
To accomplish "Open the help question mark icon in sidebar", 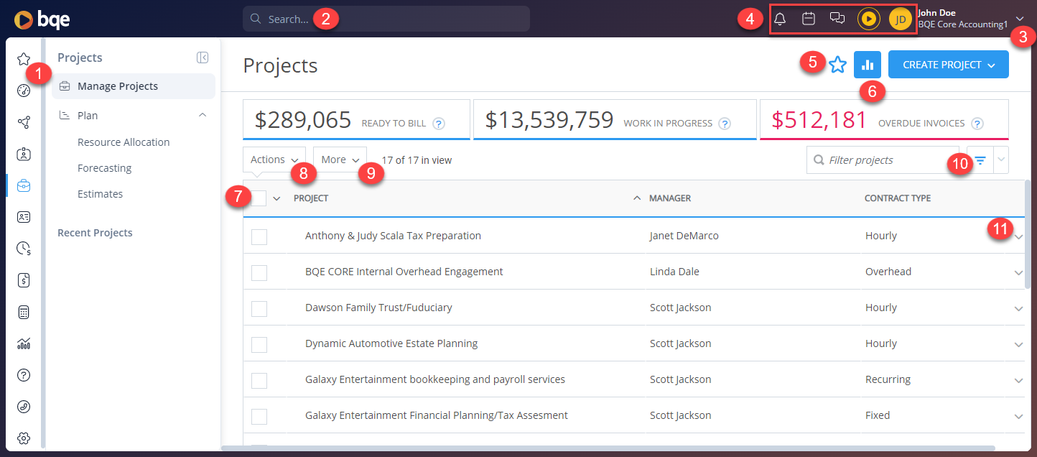I will point(24,375).
